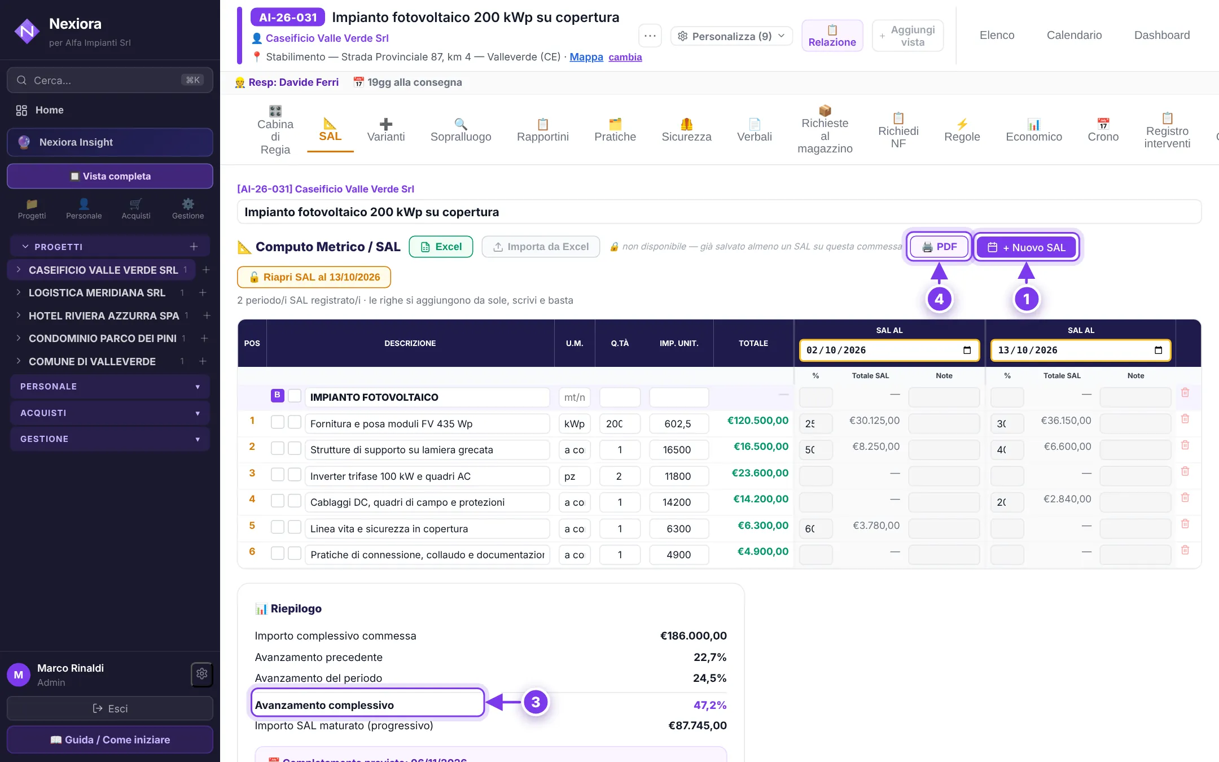Viewport: 1219px width, 762px height.
Task: Switch to the Varianti tab
Action: pos(386,130)
